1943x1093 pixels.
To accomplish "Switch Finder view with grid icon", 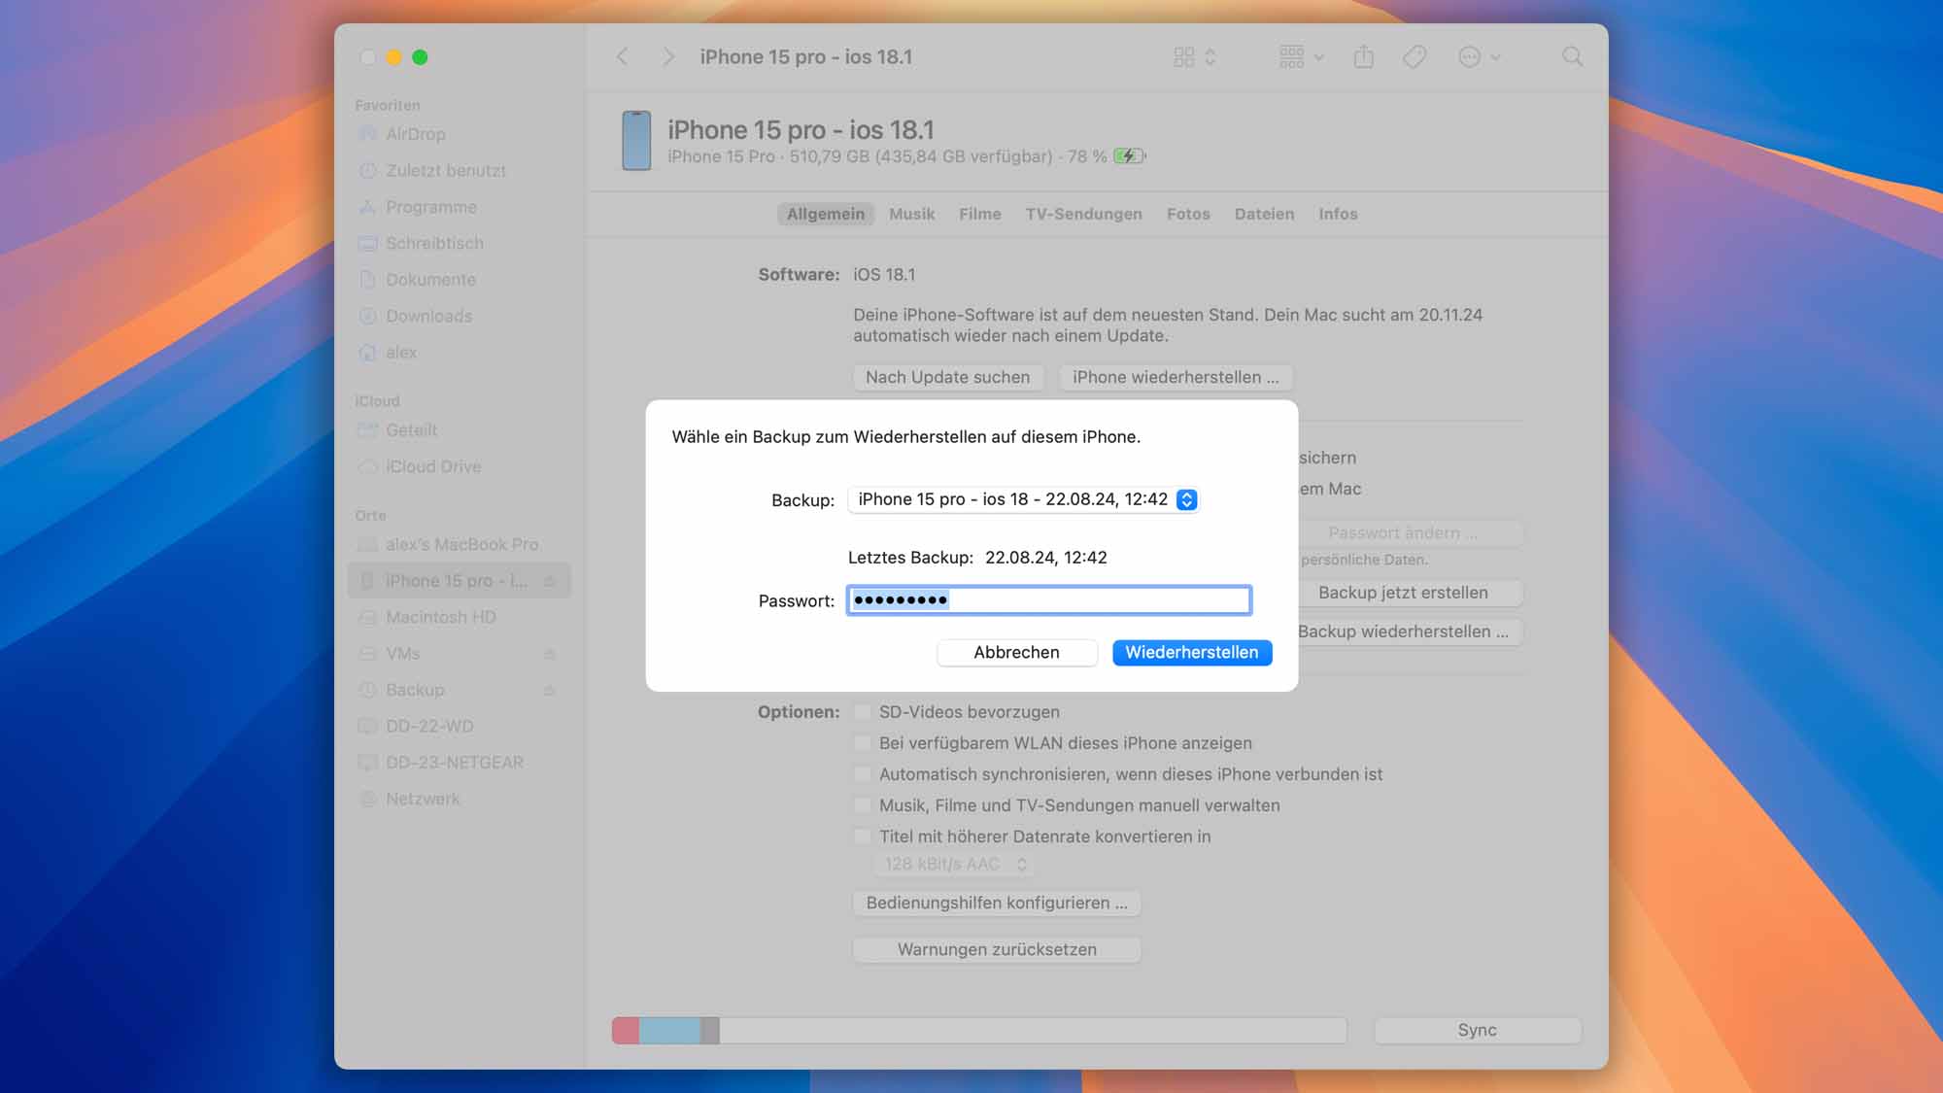I will point(1194,57).
